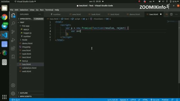Open the Go menu
This screenshot has width=180, height=101.
[37, 10]
